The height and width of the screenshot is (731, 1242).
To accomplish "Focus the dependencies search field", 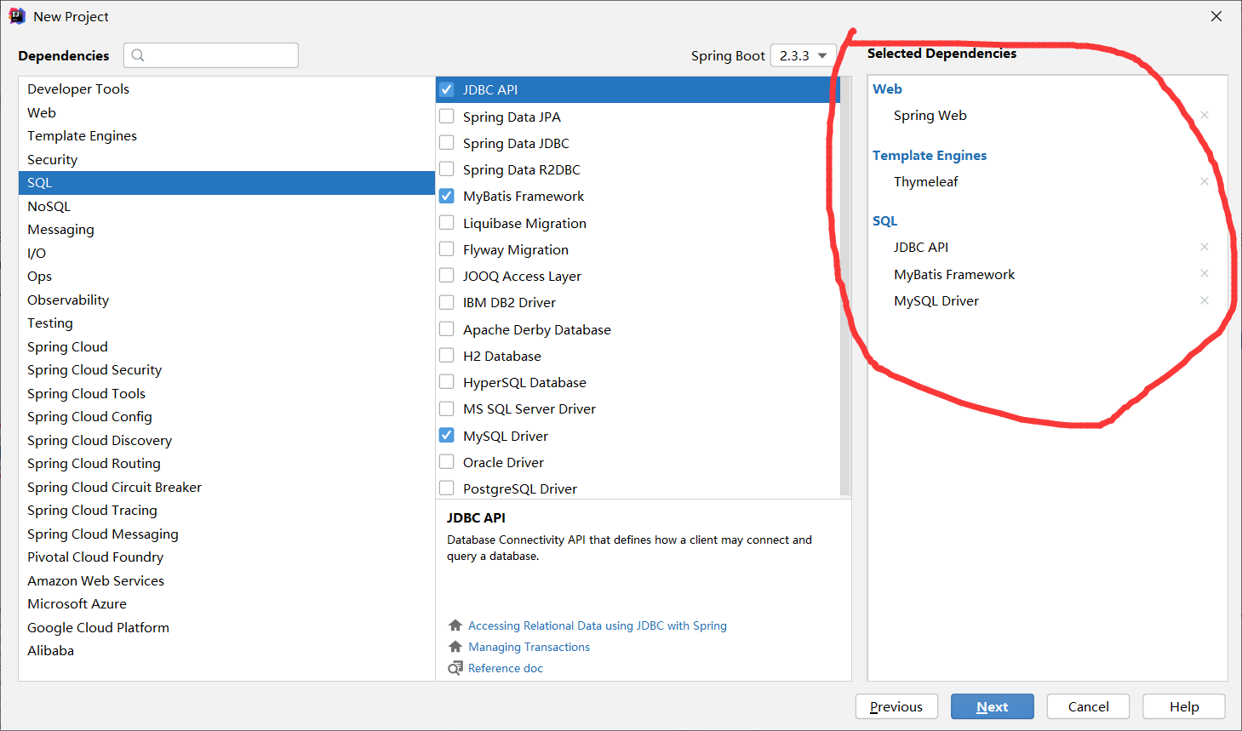I will tap(211, 55).
